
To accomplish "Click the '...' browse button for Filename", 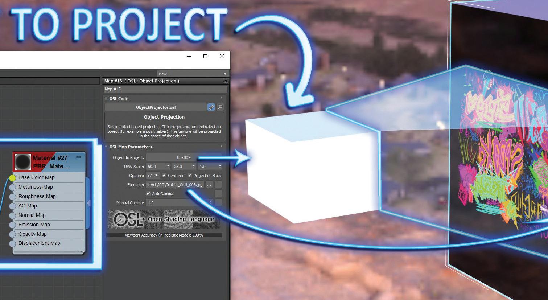I will coord(209,185).
